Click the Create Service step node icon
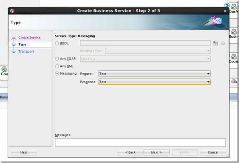Image resolution: width=239 pixels, height=163 pixels. click(x=14, y=38)
